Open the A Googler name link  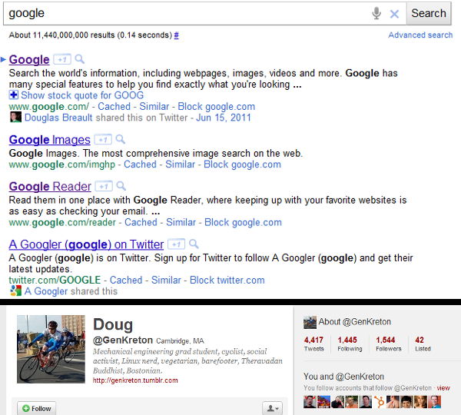coord(46,291)
